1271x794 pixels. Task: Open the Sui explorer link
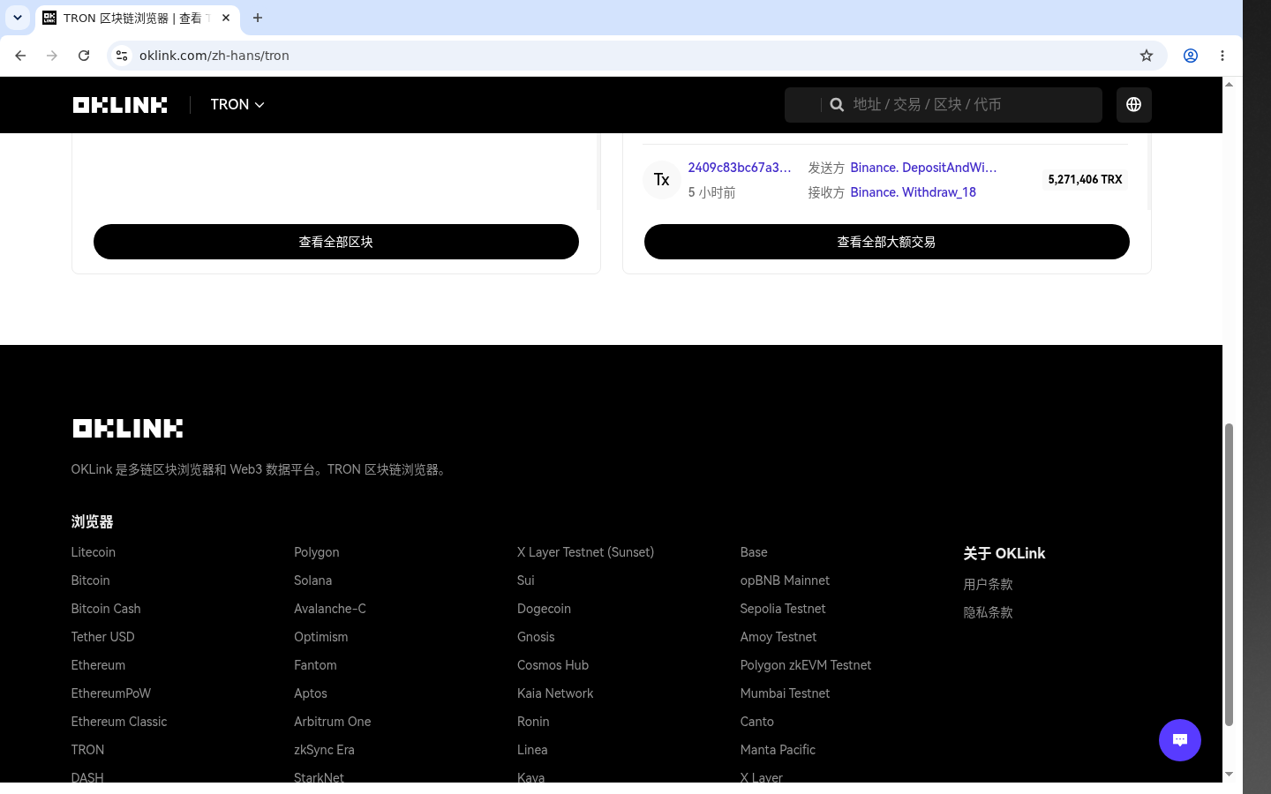pos(526,581)
